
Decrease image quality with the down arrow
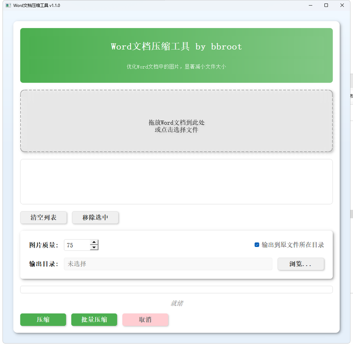click(94, 247)
